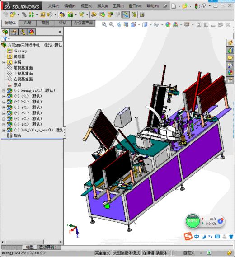Expand the 注解 annotations folder
This screenshot has width=235, height=257.
4,62
